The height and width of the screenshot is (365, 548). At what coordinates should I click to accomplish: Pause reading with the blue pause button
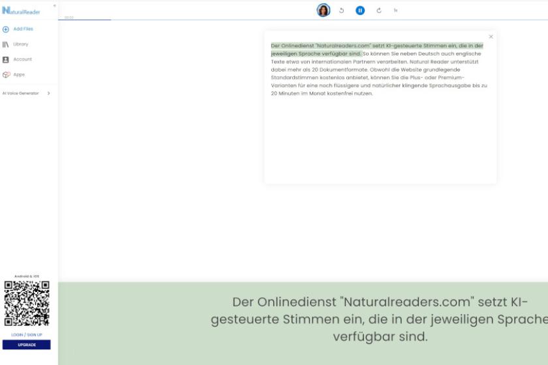click(x=360, y=10)
